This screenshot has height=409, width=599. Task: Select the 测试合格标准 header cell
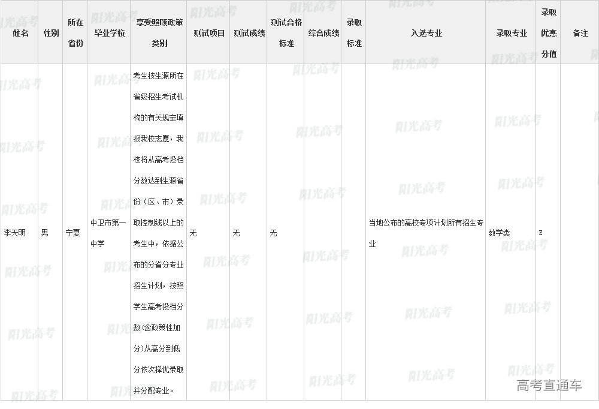coord(286,33)
